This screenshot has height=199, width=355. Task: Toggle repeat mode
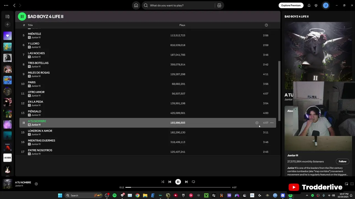point(193,182)
